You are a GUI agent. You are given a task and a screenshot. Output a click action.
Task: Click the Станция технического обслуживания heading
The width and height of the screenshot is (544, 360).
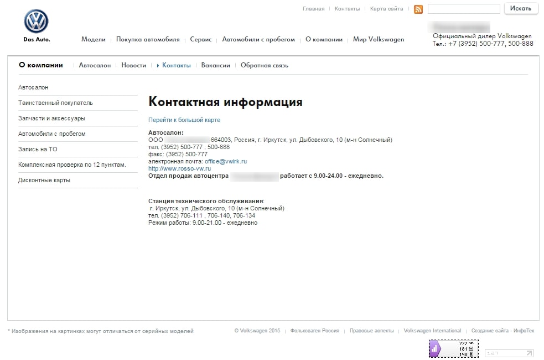coord(206,201)
